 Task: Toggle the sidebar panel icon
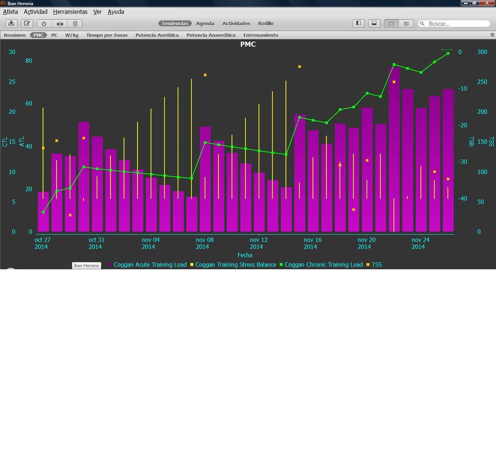358,23
